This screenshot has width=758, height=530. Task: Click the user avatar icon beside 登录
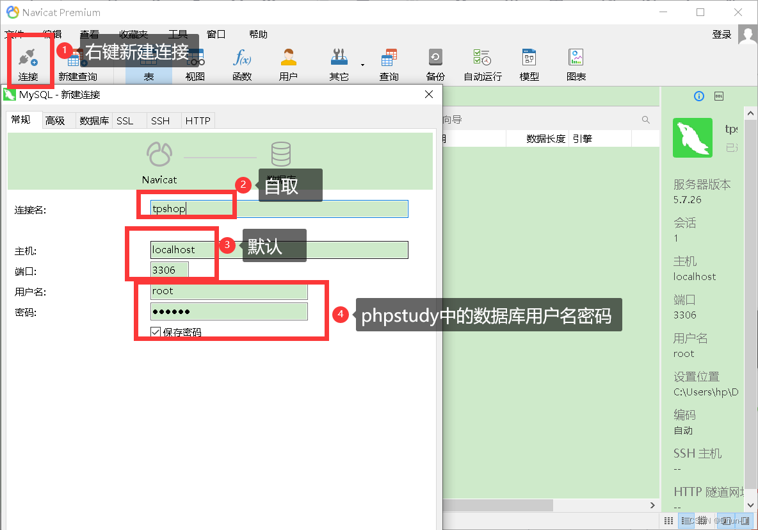click(x=748, y=35)
